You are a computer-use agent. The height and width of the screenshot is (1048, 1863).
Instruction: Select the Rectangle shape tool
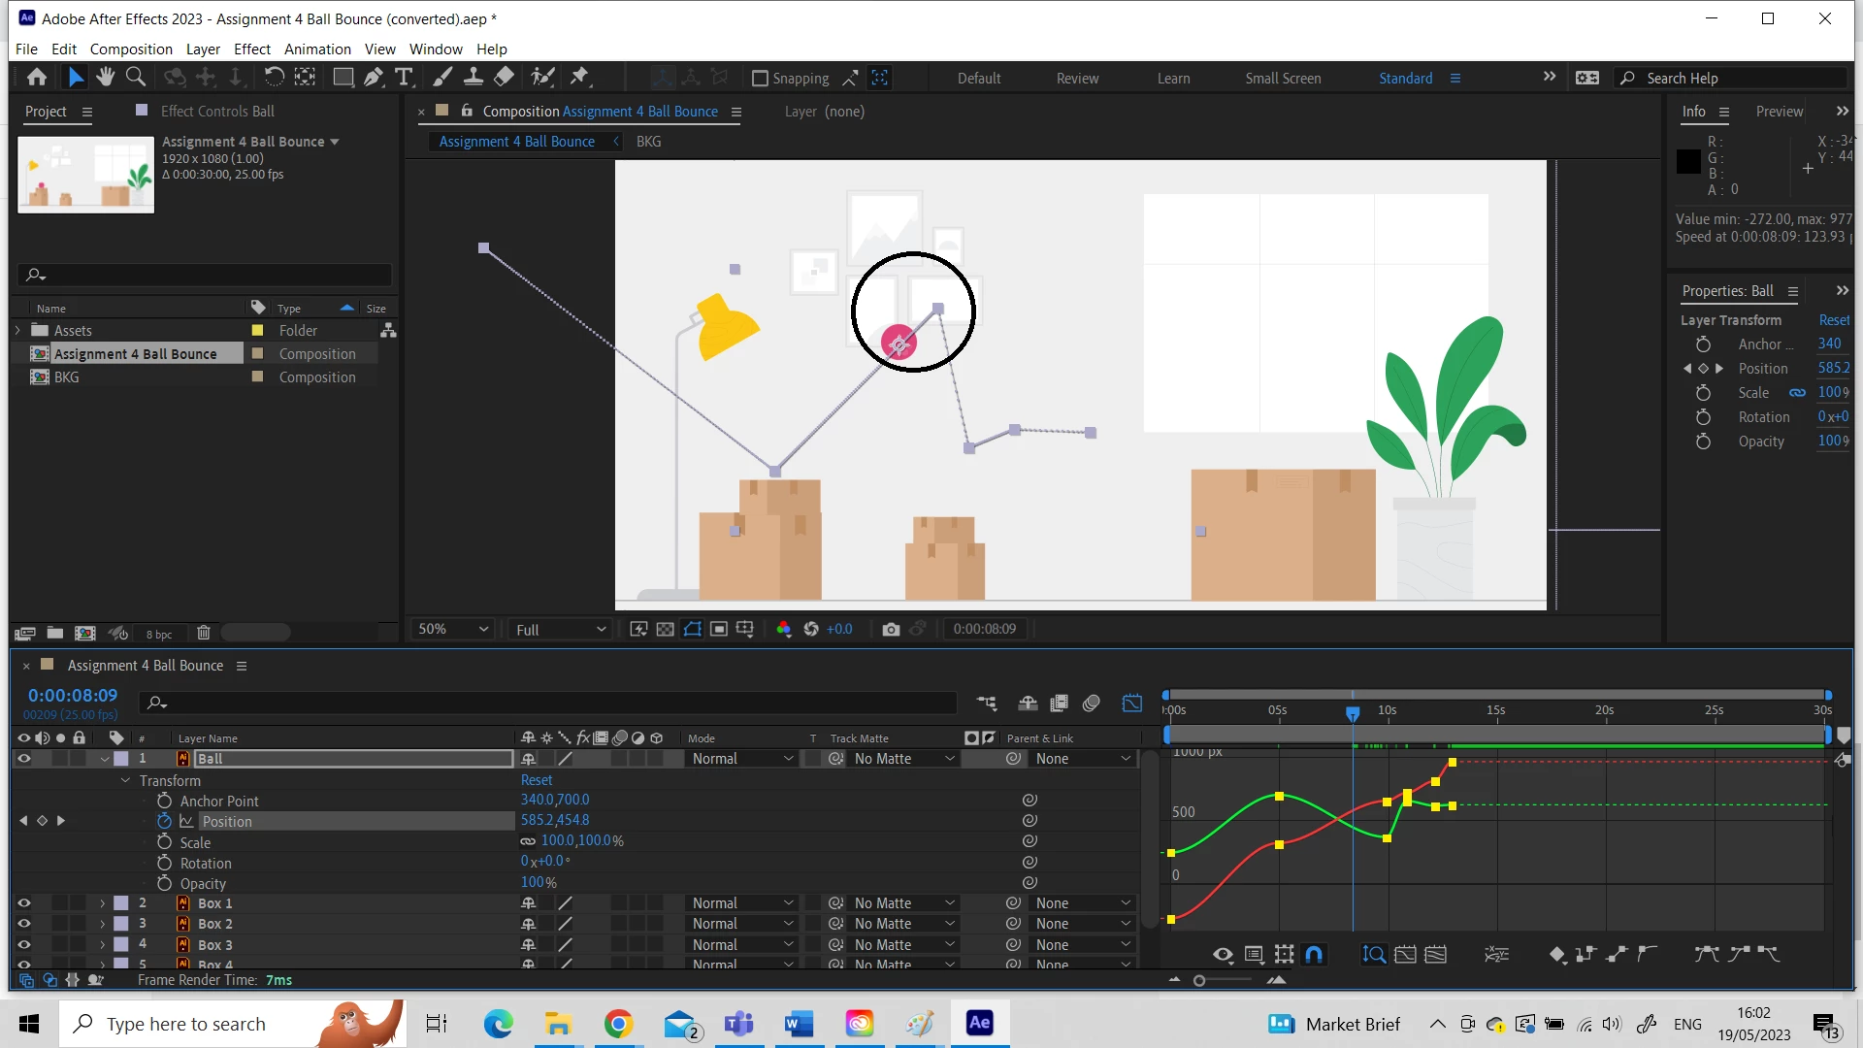tap(343, 78)
